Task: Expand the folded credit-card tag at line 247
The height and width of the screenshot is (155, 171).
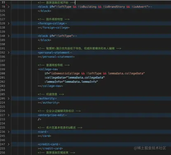Action: coord(9,144)
